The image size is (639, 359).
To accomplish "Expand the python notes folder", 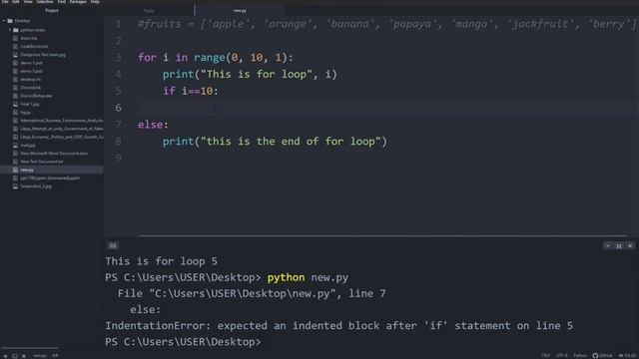I will coord(10,30).
